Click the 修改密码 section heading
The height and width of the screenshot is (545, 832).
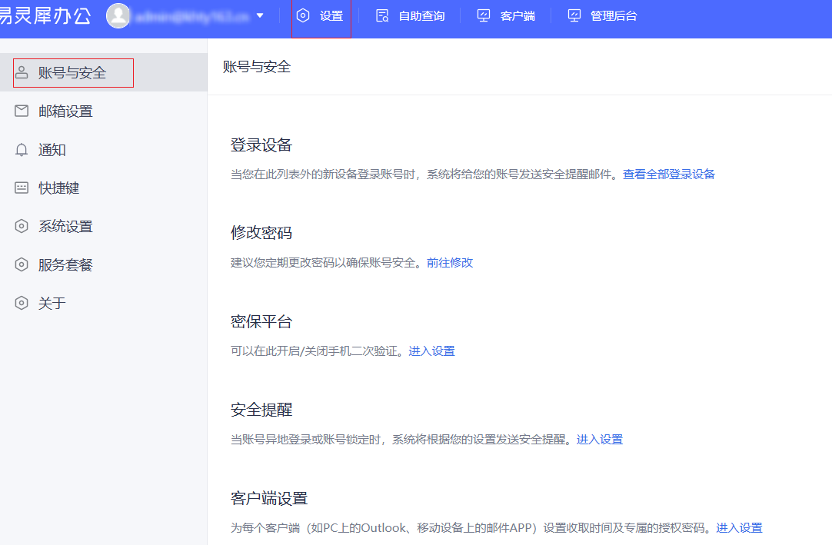click(x=261, y=233)
